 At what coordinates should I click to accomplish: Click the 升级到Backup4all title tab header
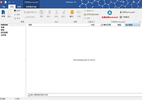pos(31,2)
